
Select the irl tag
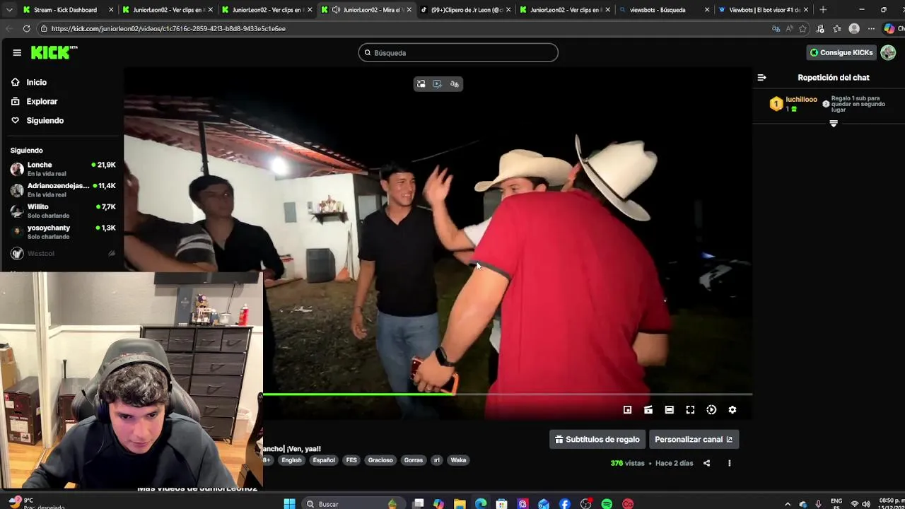click(436, 460)
